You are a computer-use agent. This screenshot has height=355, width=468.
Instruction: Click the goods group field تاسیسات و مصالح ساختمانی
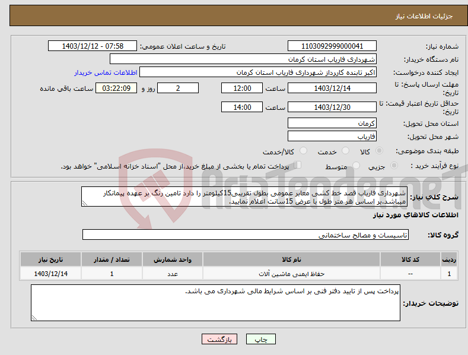246,235
